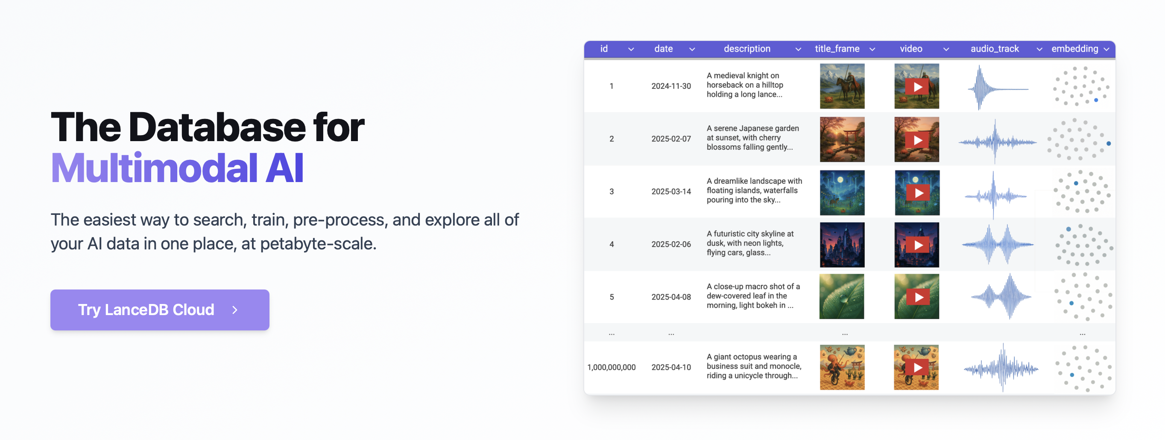
Task: Play the giant octopus video
Action: tap(917, 368)
